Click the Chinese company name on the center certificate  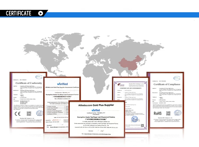96,119
